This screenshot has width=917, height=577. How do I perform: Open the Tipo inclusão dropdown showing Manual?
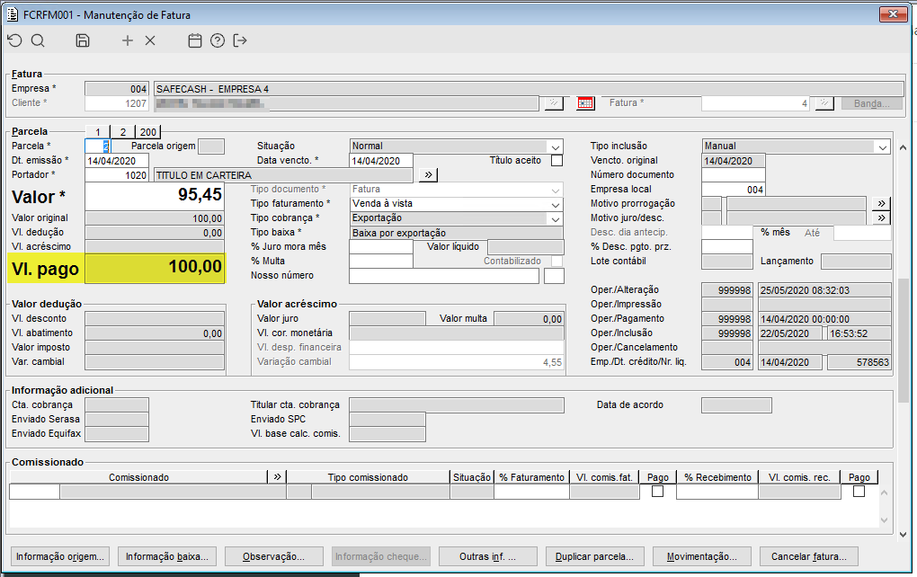coord(882,146)
